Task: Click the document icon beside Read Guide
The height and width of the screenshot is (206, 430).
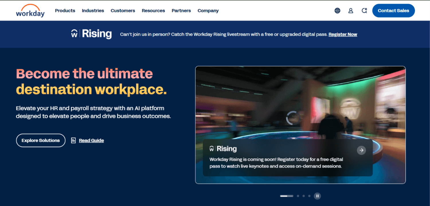Action: coord(73,140)
